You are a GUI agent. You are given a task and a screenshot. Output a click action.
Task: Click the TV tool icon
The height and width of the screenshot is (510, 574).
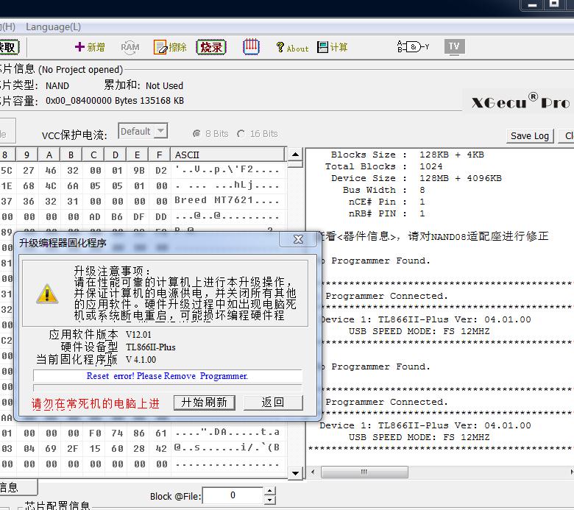pos(454,46)
